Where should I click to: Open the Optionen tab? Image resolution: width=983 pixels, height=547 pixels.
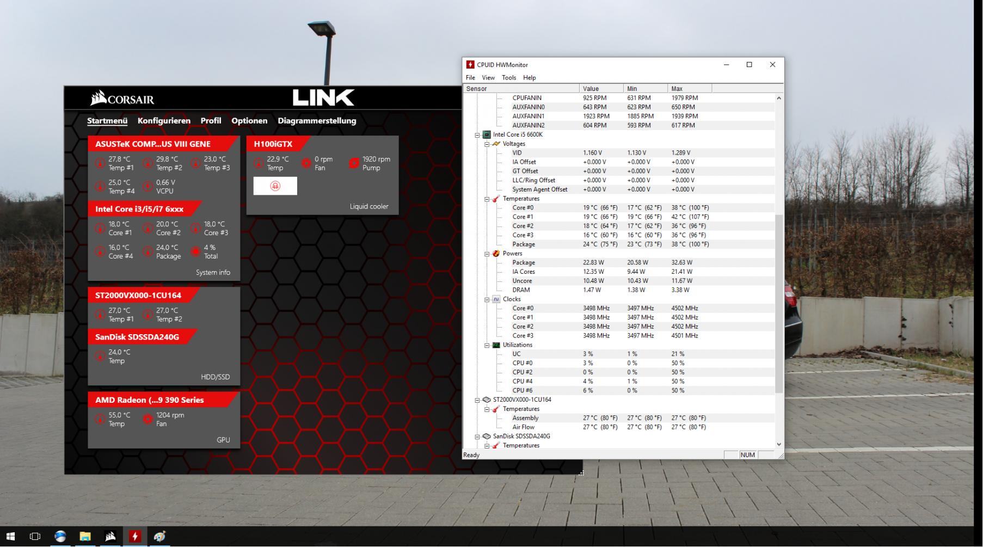tap(249, 121)
